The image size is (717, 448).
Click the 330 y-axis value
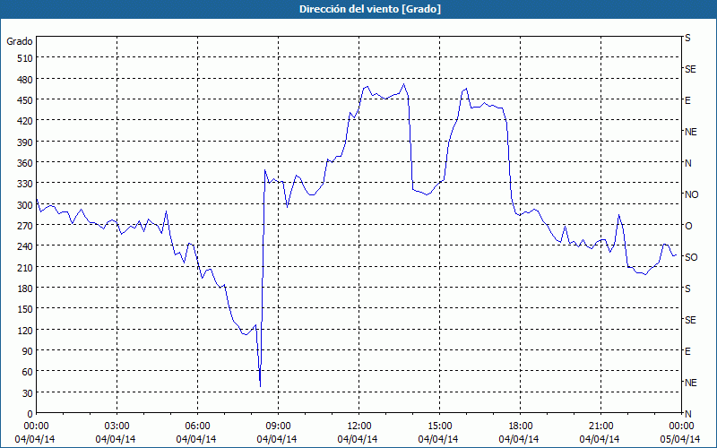25,184
